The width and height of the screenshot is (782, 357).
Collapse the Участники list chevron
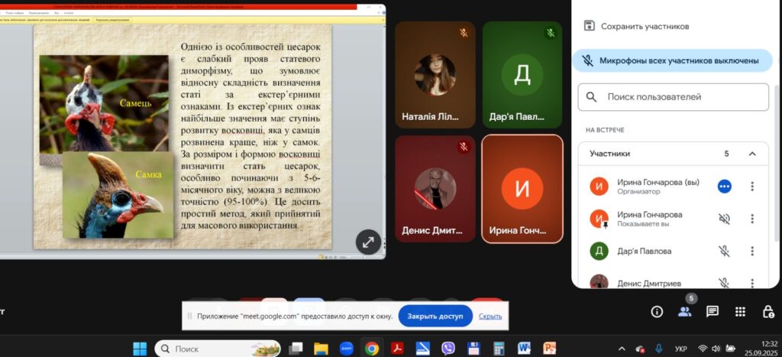pyautogui.click(x=752, y=154)
